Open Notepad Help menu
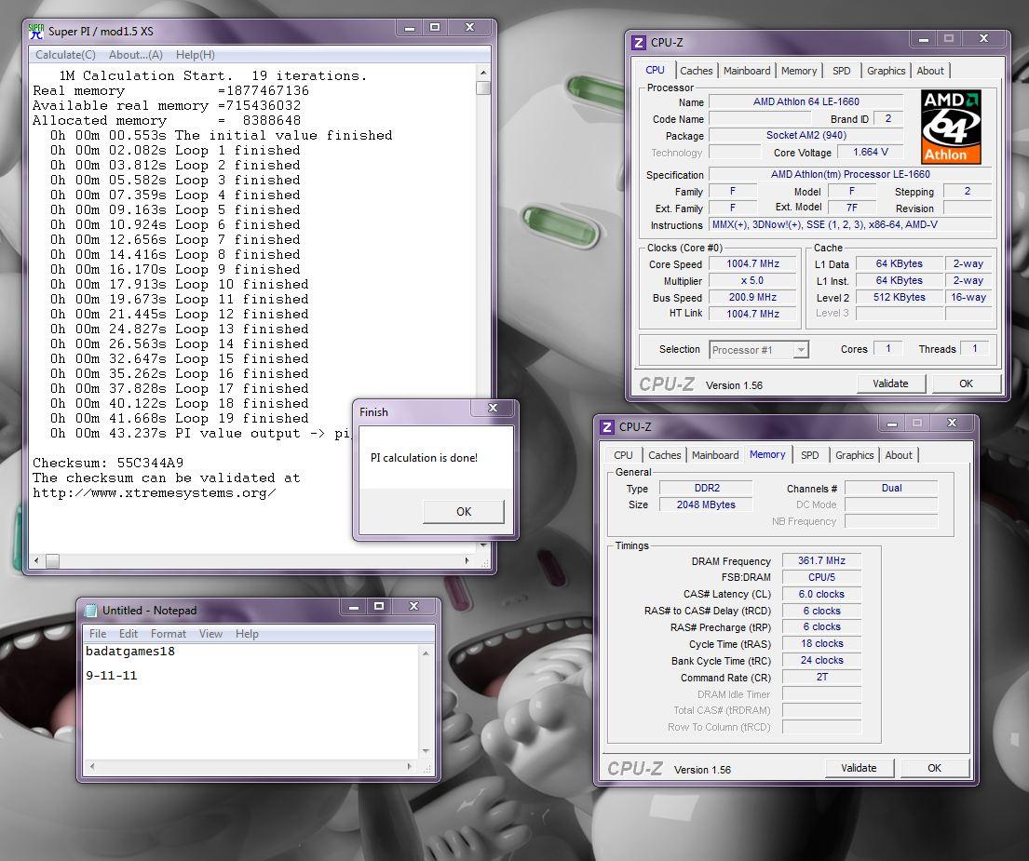Screen dimensions: 1029x861 pyautogui.click(x=247, y=634)
